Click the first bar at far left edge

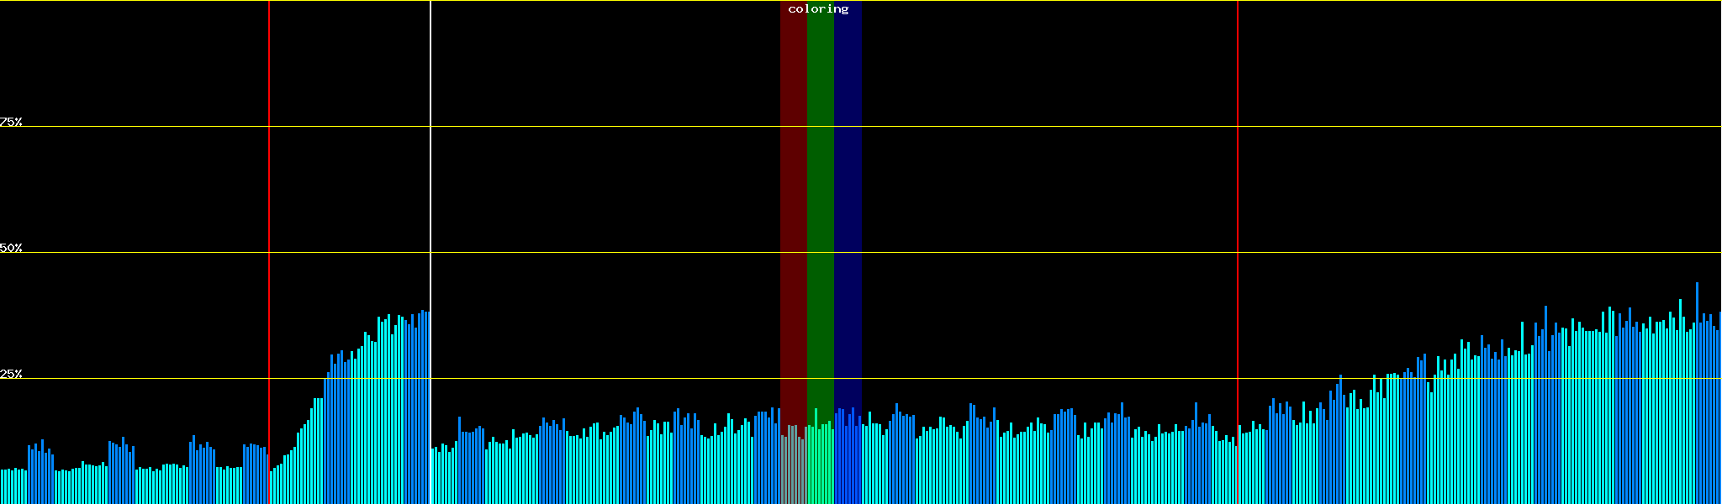click(2, 487)
